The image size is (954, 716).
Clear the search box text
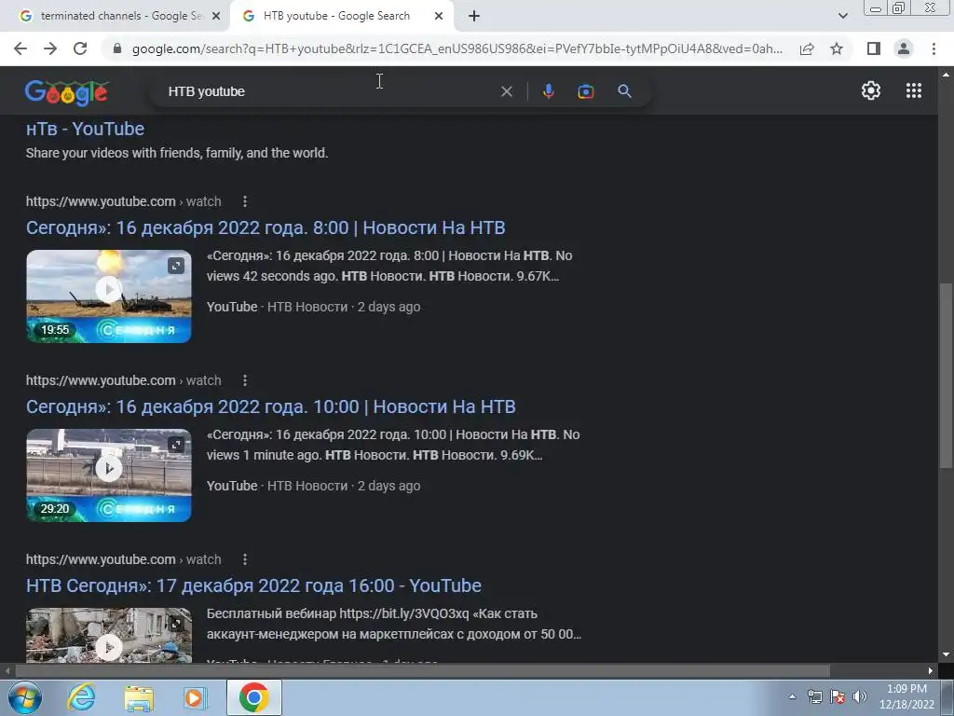(506, 91)
